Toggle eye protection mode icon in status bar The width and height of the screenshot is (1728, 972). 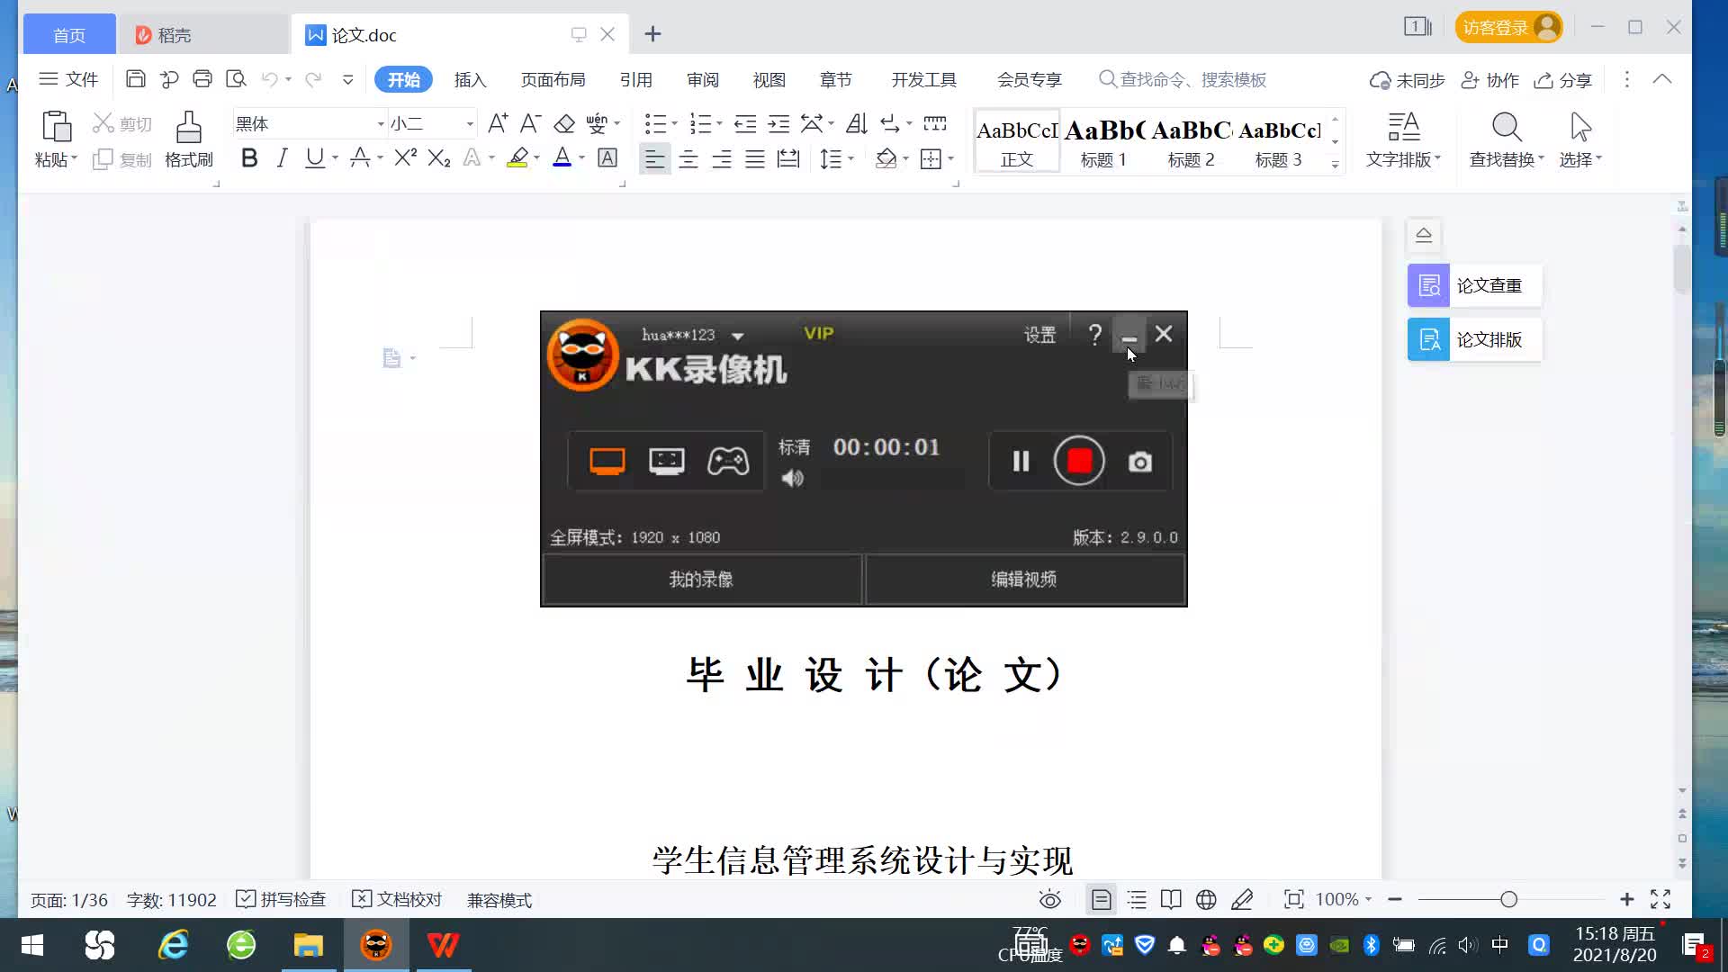[x=1049, y=900]
